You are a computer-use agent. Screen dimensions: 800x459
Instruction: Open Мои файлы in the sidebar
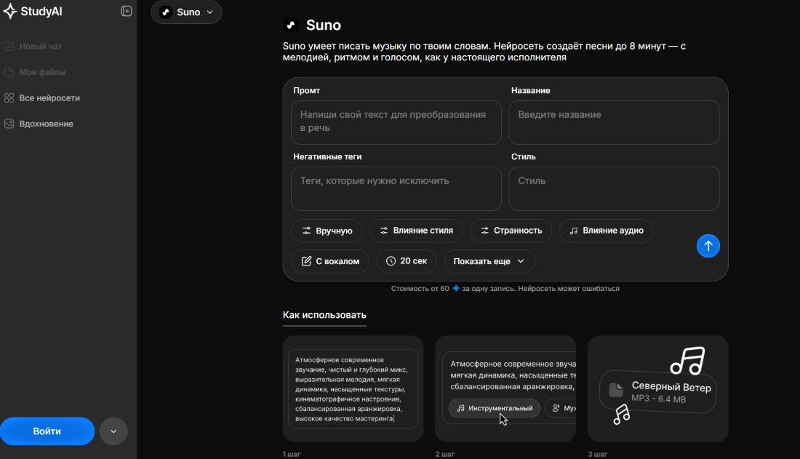coord(35,72)
